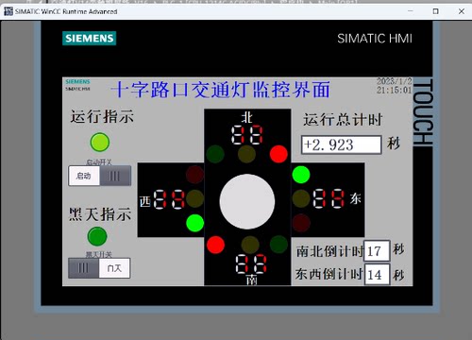Image resolution: width=472 pixels, height=340 pixels.
Task: Click the lit red light on north arm
Action: pyautogui.click(x=278, y=154)
